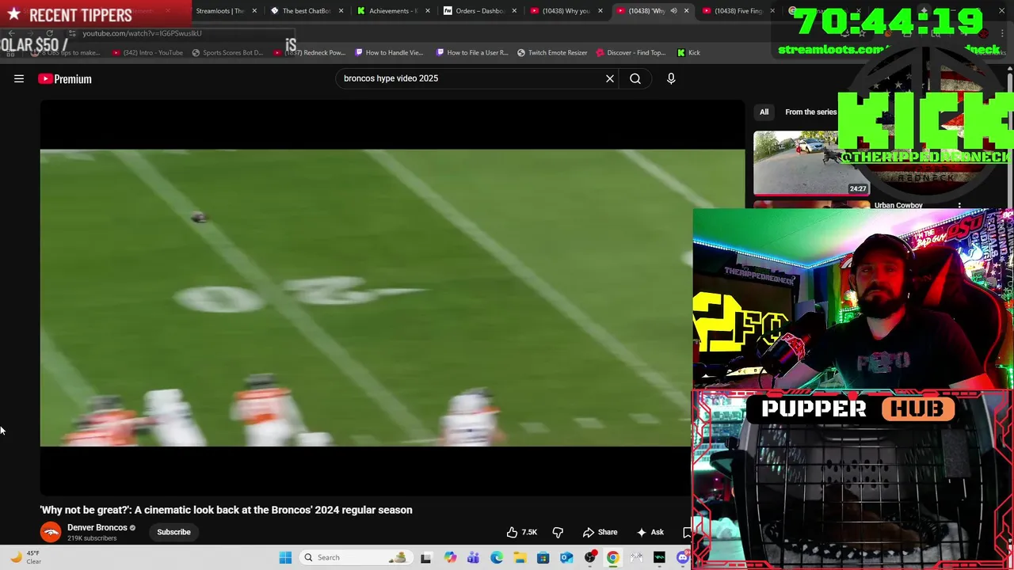Switch to '(10438) Why you' YouTube tab
Screen dimensions: 1014x570
566,11
